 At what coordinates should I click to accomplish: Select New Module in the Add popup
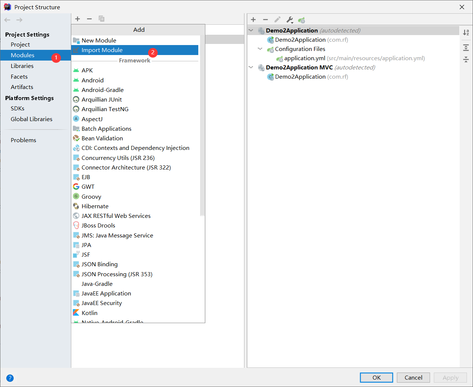click(135, 40)
